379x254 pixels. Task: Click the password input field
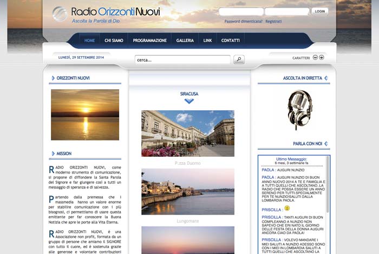(287, 11)
